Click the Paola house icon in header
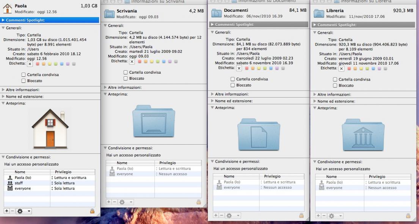419x224 pixels. tap(8, 9)
